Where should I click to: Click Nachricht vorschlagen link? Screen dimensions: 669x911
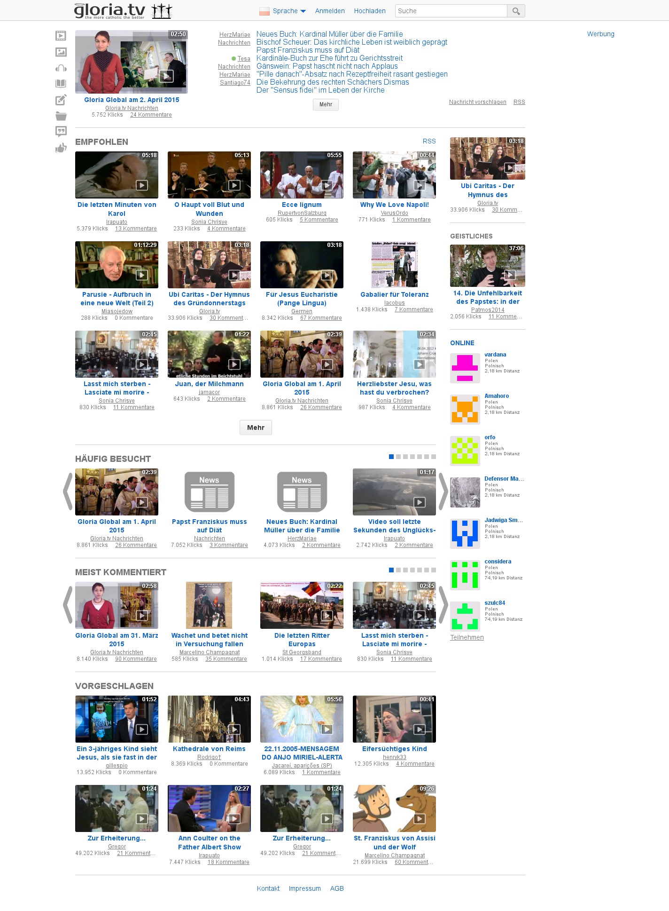click(x=478, y=102)
